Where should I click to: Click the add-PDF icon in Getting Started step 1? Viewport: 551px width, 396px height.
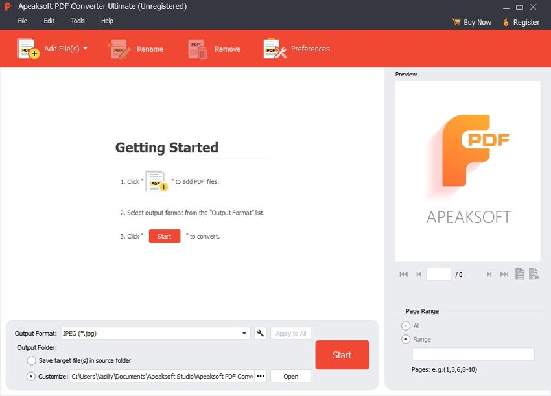tap(157, 181)
